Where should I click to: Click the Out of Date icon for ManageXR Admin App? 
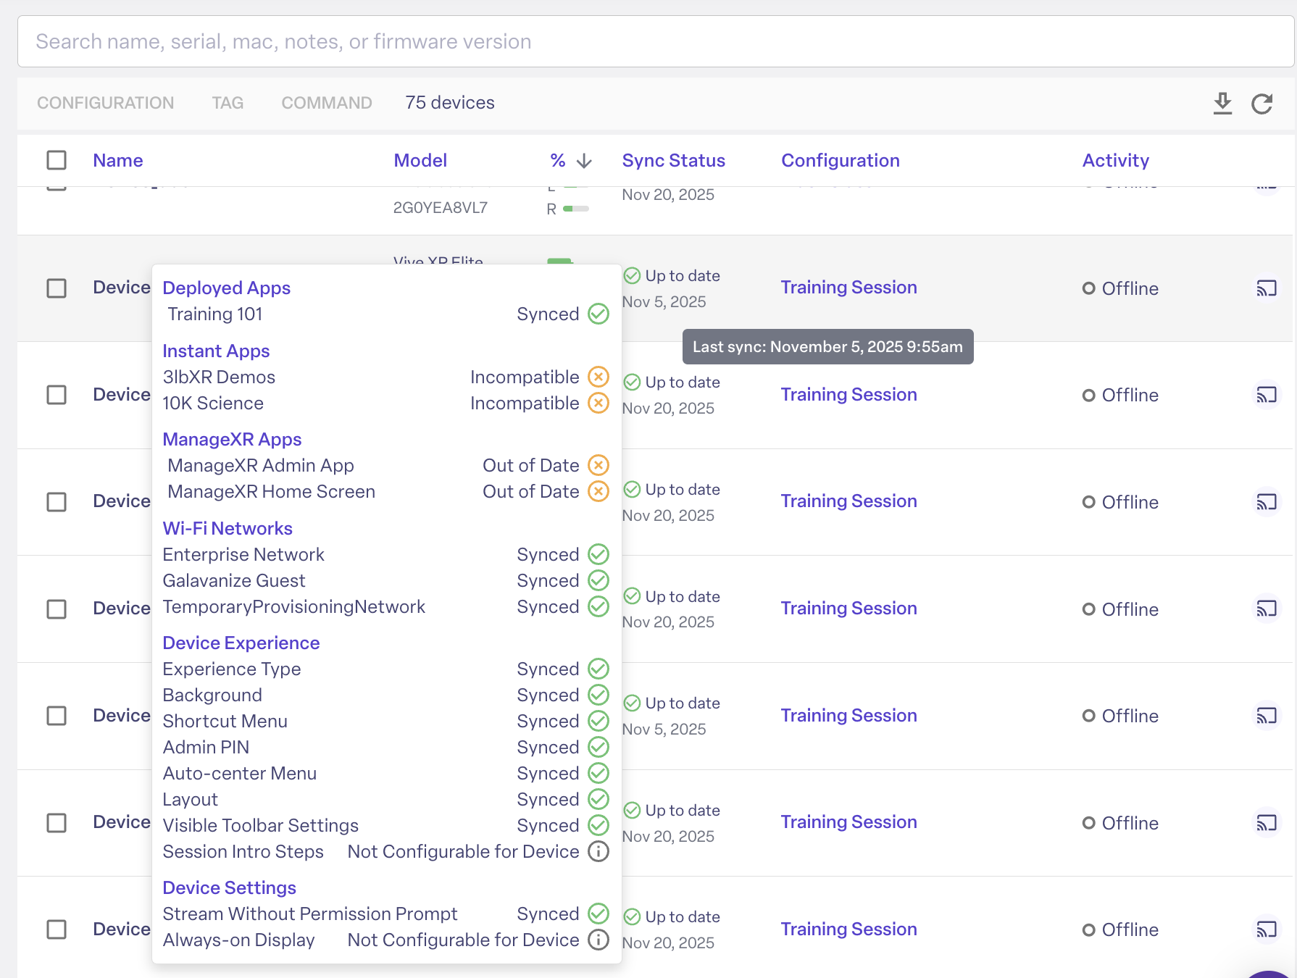point(598,465)
